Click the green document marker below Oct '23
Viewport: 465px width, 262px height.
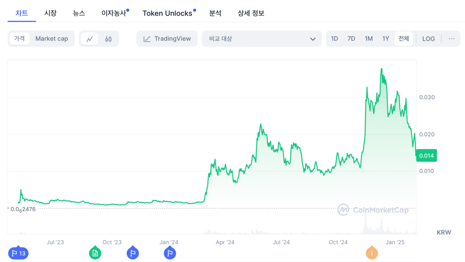pyautogui.click(x=95, y=253)
